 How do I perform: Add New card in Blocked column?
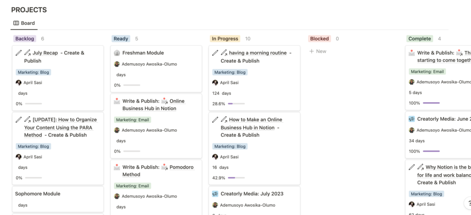[318, 51]
